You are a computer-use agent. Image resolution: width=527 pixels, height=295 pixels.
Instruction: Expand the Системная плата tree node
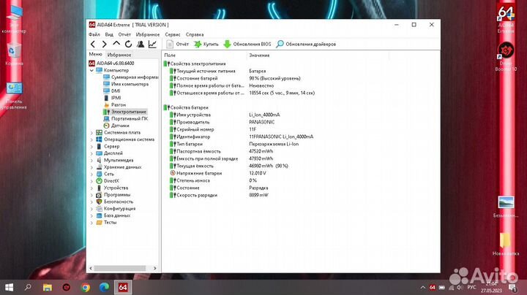(91, 132)
